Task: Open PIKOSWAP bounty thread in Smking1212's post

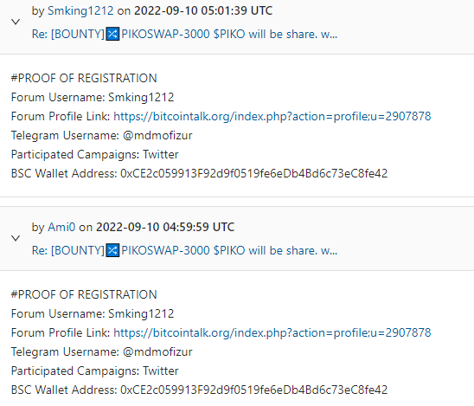Action: coord(184,34)
